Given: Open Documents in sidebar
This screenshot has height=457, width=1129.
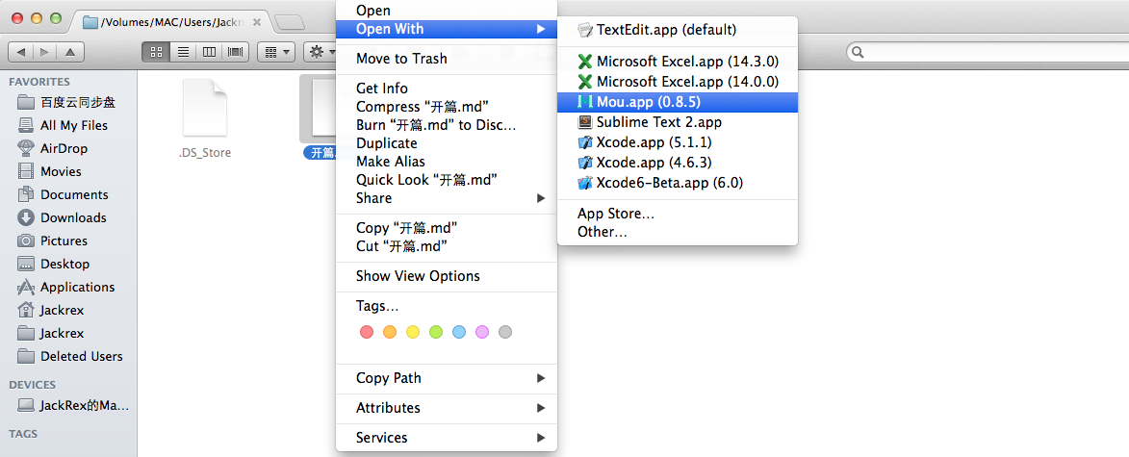Looking at the screenshot, I should pos(68,194).
